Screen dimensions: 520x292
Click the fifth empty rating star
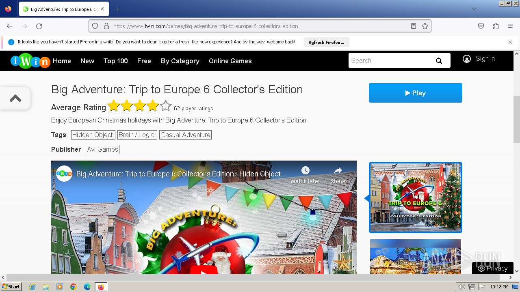click(165, 106)
